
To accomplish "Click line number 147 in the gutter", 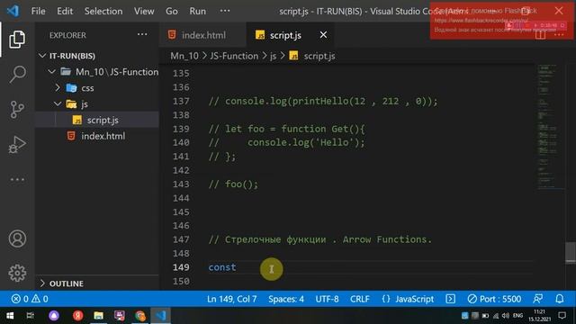I will click(x=181, y=239).
